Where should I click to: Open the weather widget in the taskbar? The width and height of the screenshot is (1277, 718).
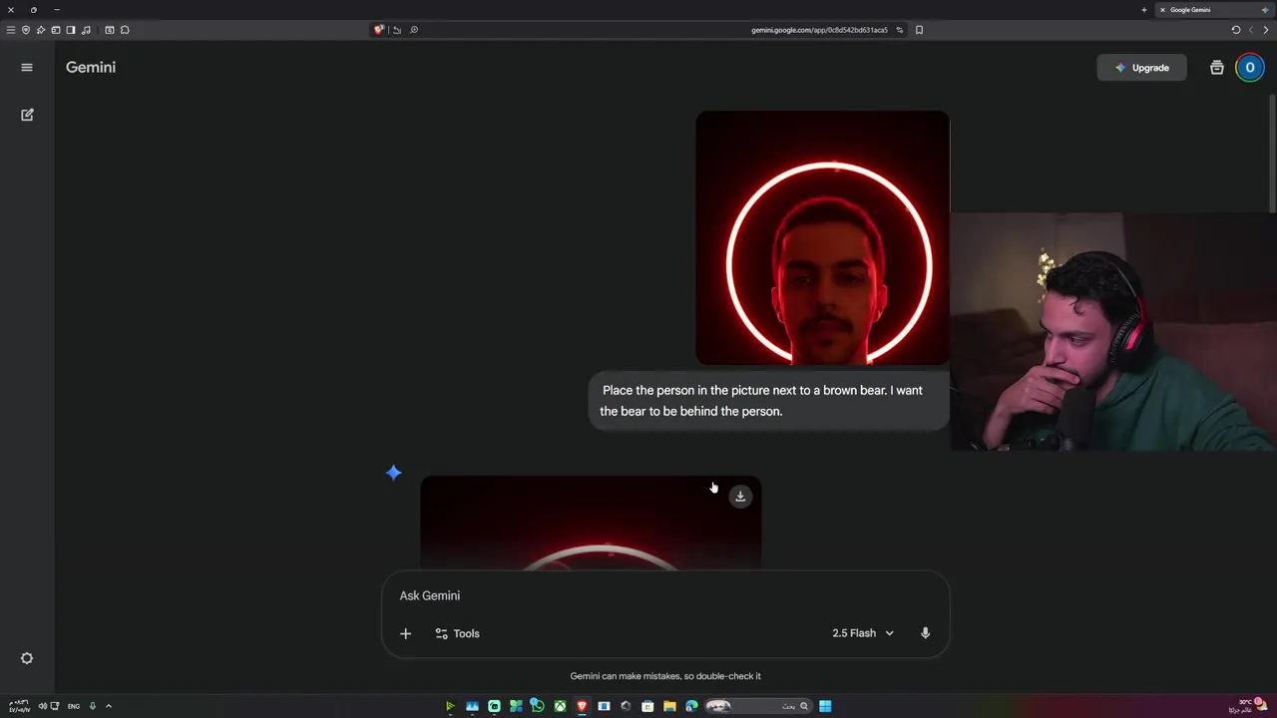(1247, 706)
